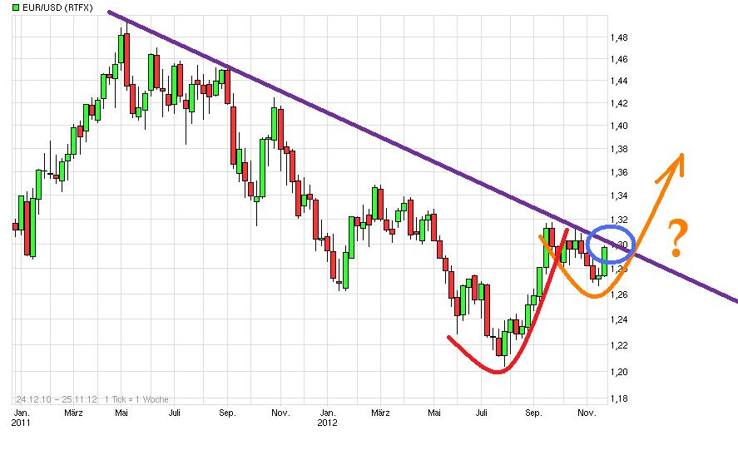The image size is (738, 460).
Task: Click the 1,42 price axis label
Action: click(x=619, y=103)
